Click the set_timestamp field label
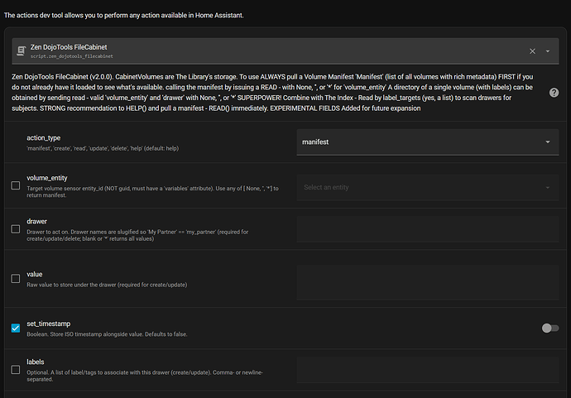Viewport: 571px width, 398px height. pos(49,324)
